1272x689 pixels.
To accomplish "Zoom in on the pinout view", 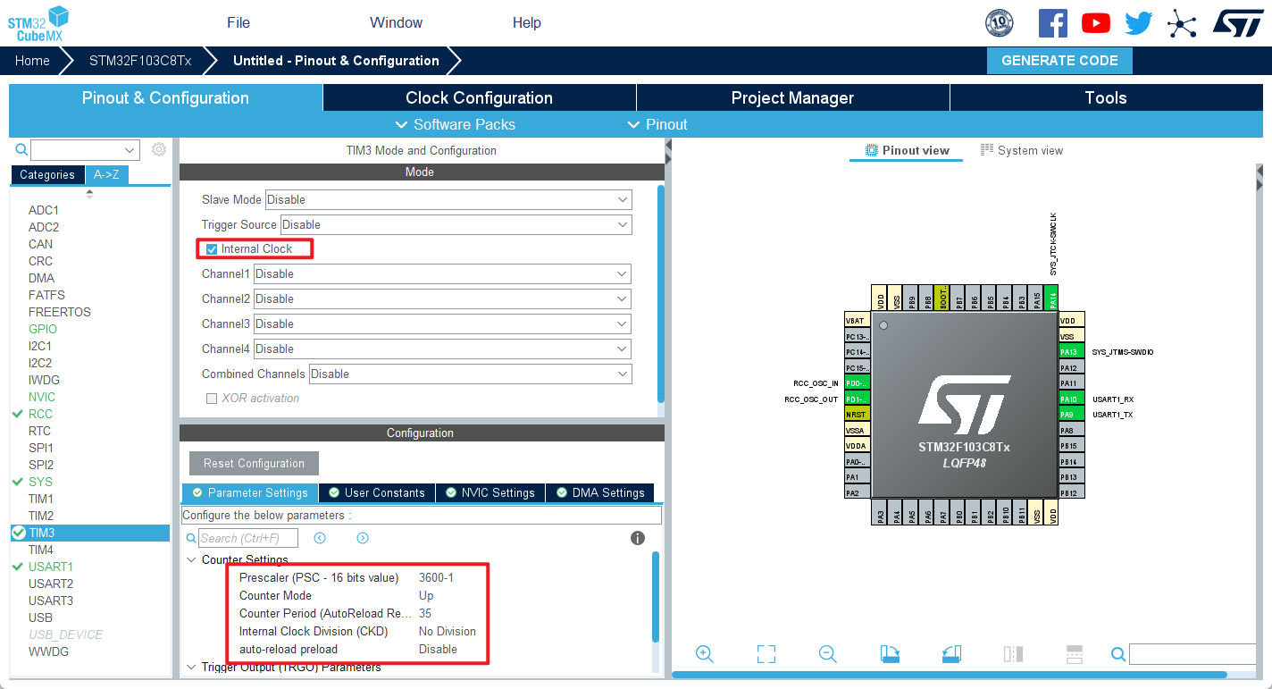I will [x=705, y=653].
